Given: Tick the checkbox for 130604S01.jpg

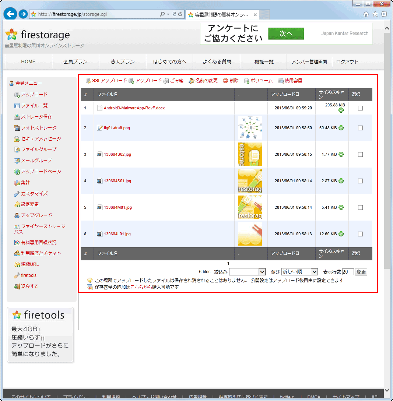Looking at the screenshot, I should click(x=360, y=181).
